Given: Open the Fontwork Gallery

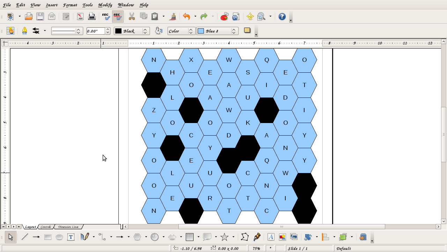Looking at the screenshot, I should 271,237.
